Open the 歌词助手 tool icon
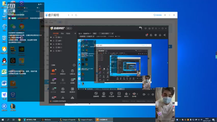The width and height of the screenshot is (217, 122). [x=72, y=90]
